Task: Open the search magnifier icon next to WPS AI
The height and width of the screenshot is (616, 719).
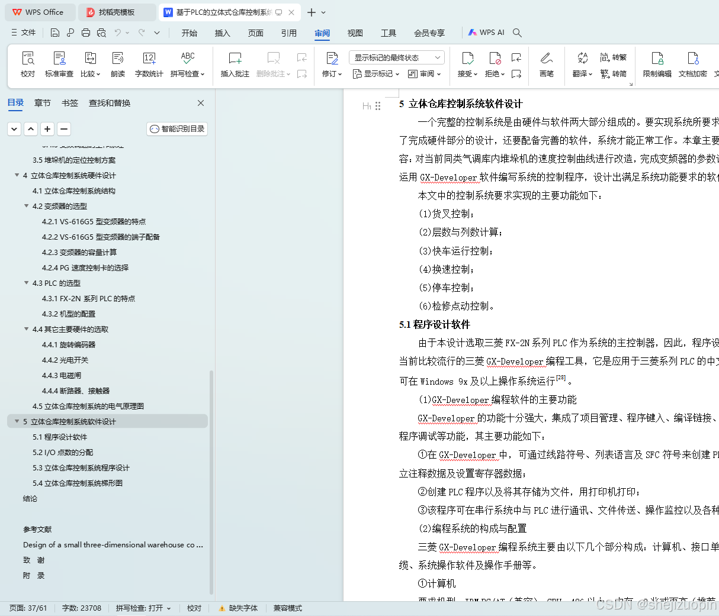Action: point(517,33)
